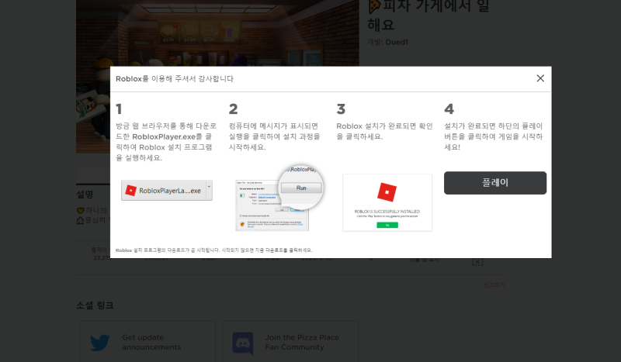The height and width of the screenshot is (362, 621).
Task: Click the step 1 instruction text mentioning RobloxPlayer.exe
Action: 166,142
